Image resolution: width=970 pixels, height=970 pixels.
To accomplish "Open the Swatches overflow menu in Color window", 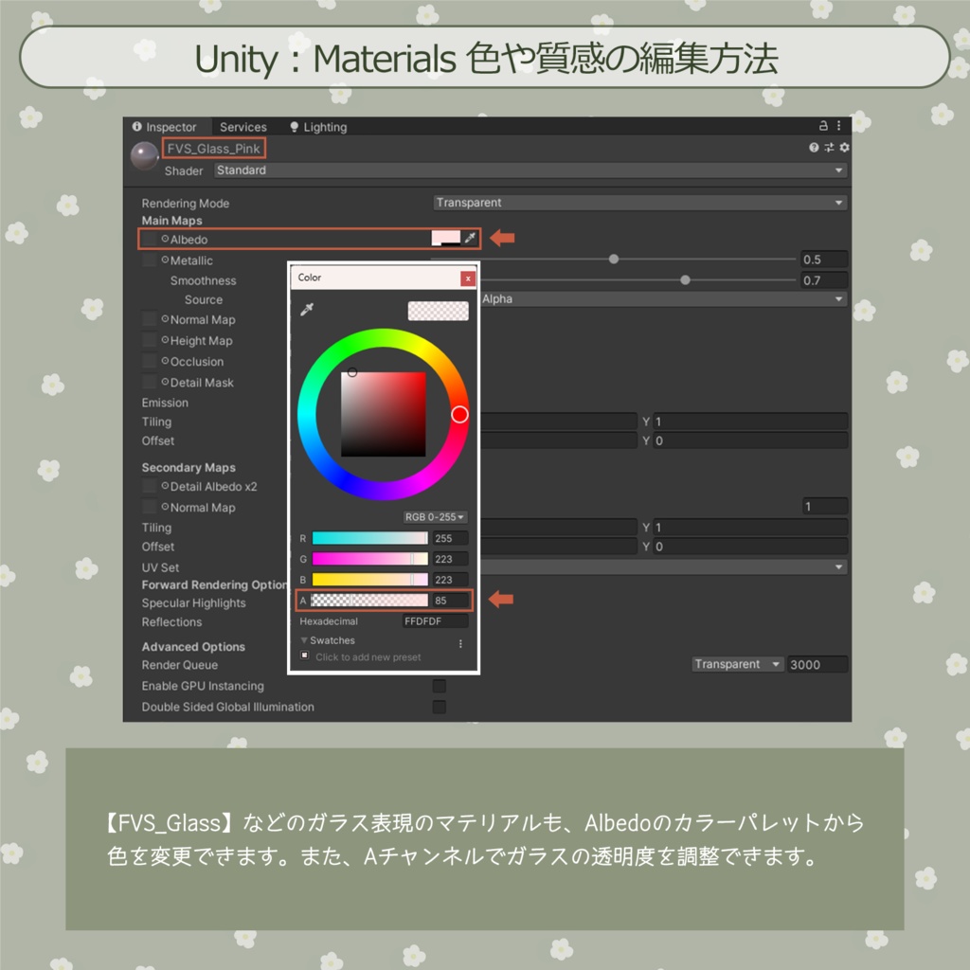I will click(461, 641).
